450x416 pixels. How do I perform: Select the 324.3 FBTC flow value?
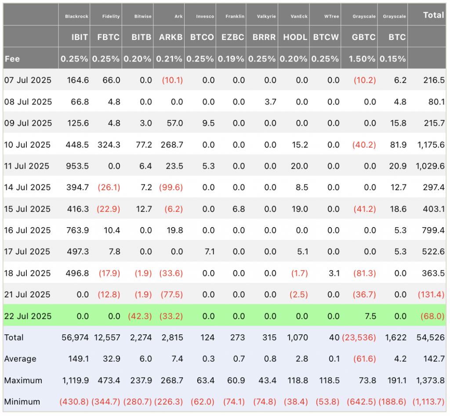109,145
